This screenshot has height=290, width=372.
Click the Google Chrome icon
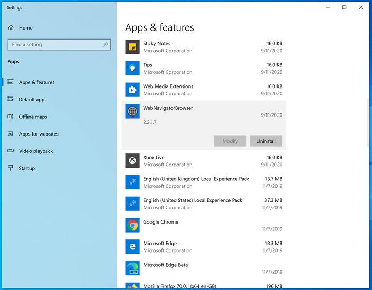pyautogui.click(x=132, y=225)
